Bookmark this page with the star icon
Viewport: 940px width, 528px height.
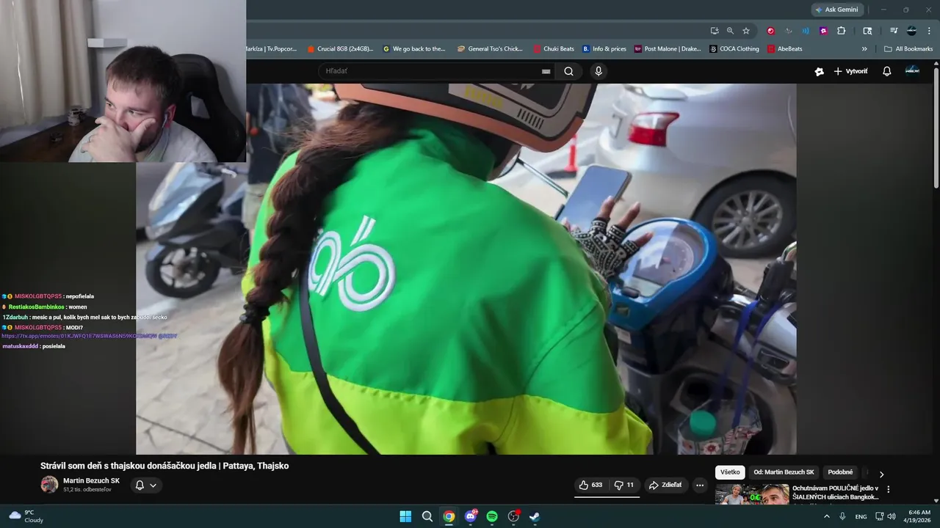[x=746, y=31]
